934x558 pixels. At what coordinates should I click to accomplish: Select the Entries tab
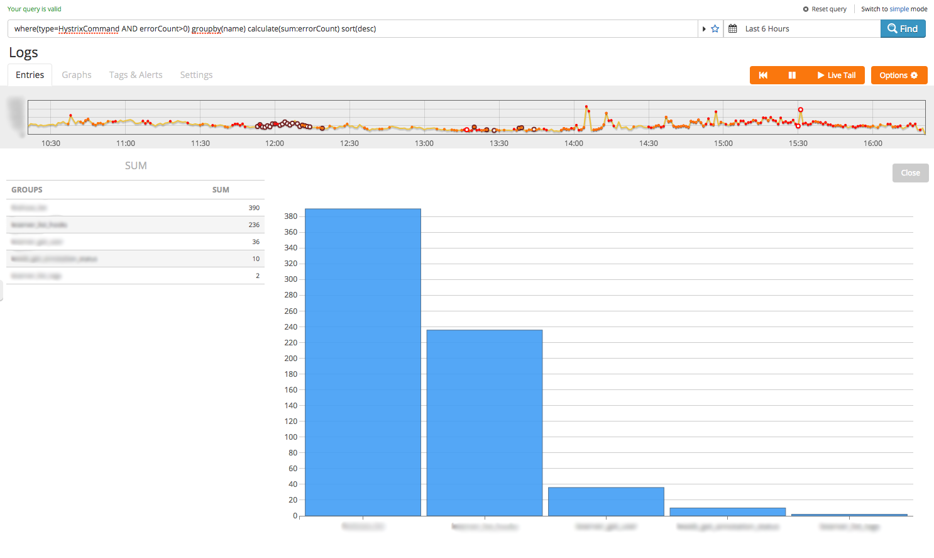click(30, 75)
